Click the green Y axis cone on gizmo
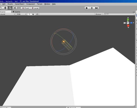 point(128,20)
